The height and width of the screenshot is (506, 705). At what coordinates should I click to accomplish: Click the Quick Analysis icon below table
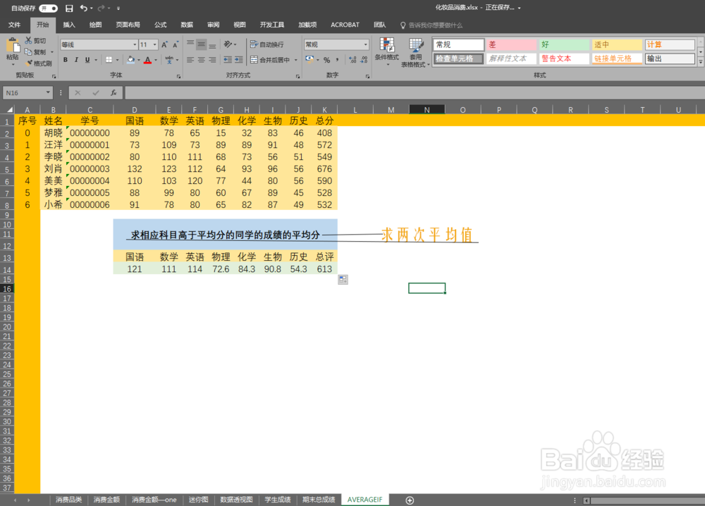coord(343,280)
